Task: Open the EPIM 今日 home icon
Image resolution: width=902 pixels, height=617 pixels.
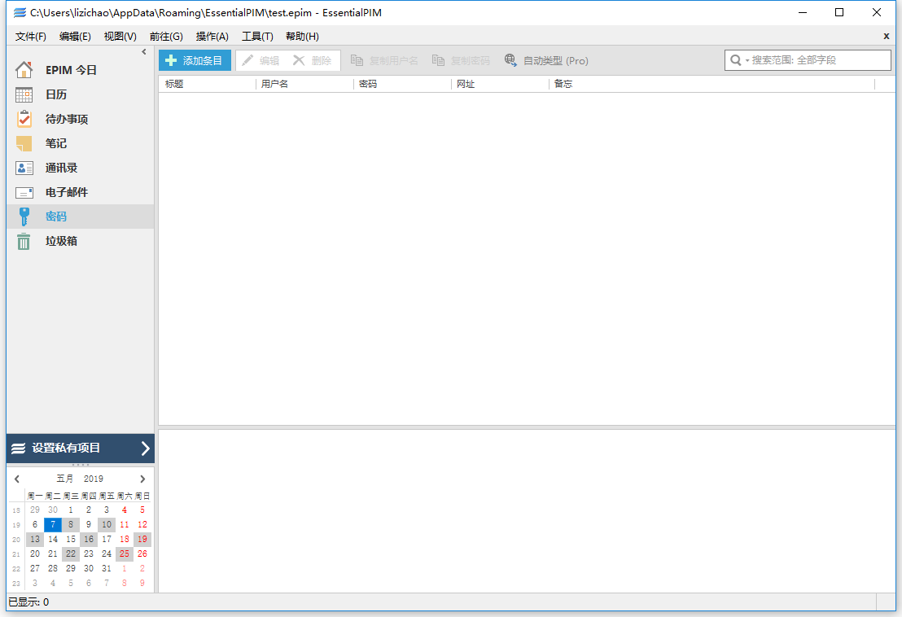Action: (24, 70)
